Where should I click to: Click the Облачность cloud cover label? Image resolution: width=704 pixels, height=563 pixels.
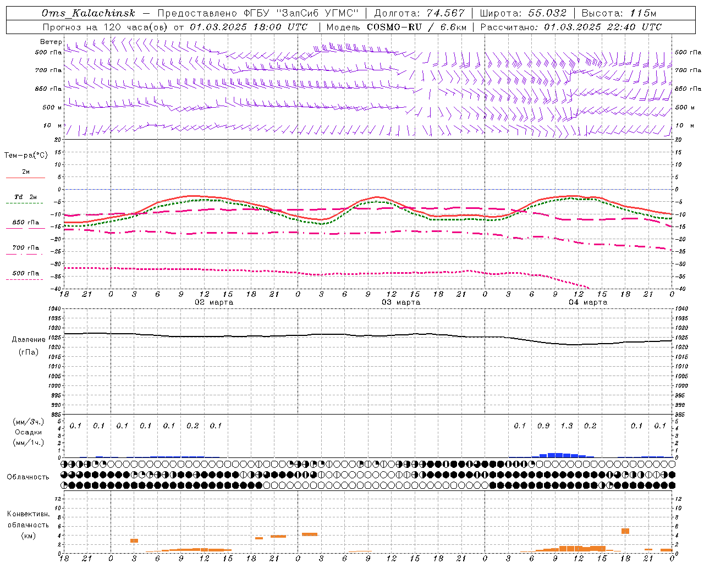pos(28,477)
